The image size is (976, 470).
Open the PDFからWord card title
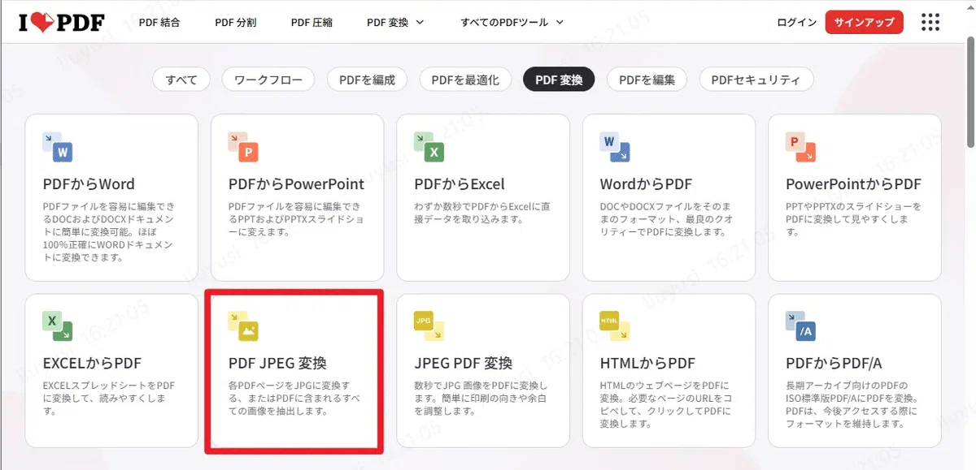coord(89,184)
